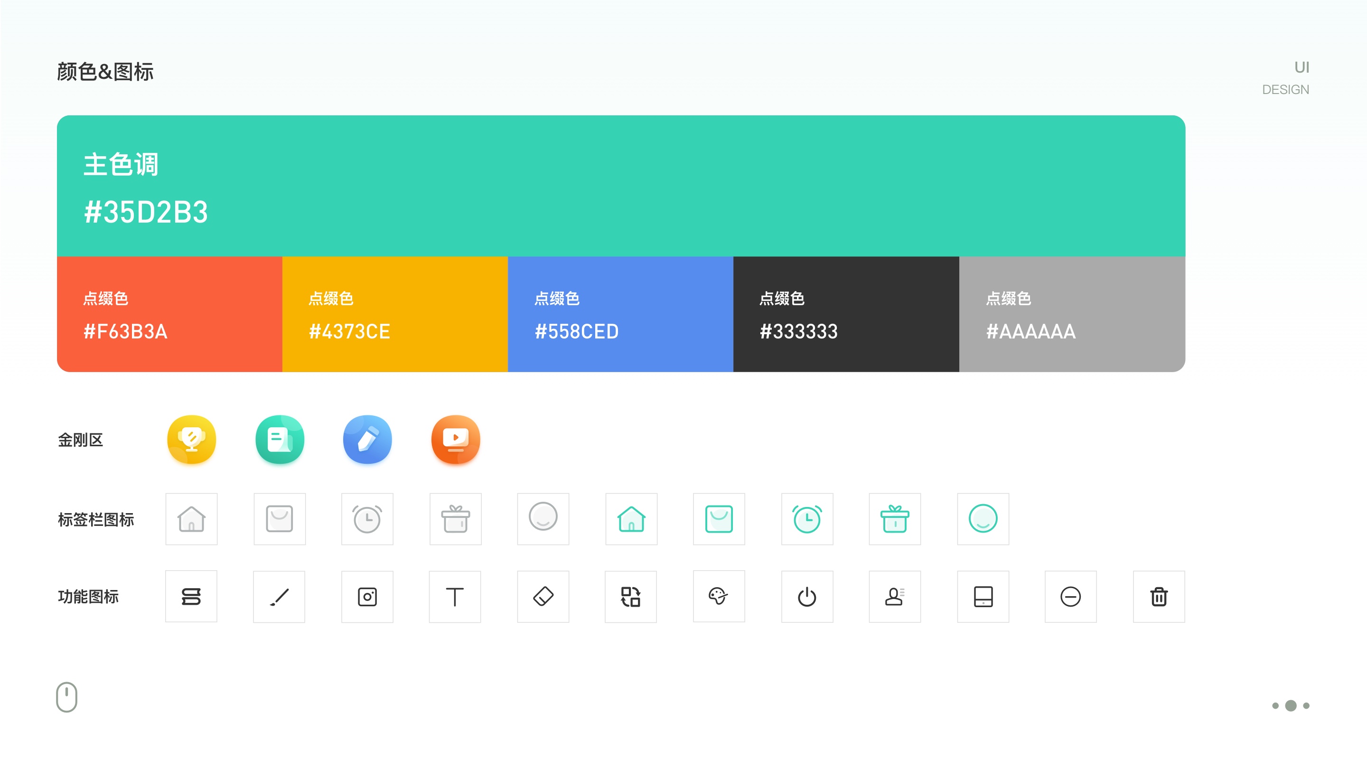This screenshot has width=1367, height=769.
Task: Click the main teal color #35D2B3 swatch
Action: pos(621,186)
